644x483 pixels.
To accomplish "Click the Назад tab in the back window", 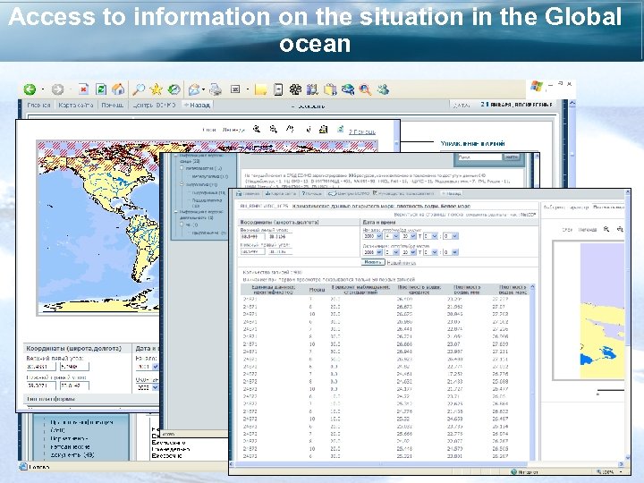I will click(197, 106).
